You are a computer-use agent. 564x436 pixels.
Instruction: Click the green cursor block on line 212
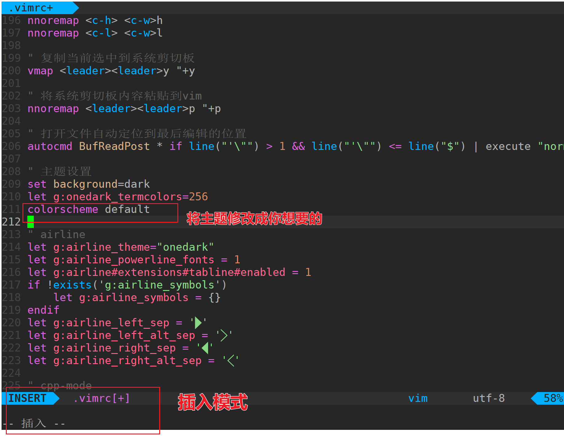pos(30,222)
